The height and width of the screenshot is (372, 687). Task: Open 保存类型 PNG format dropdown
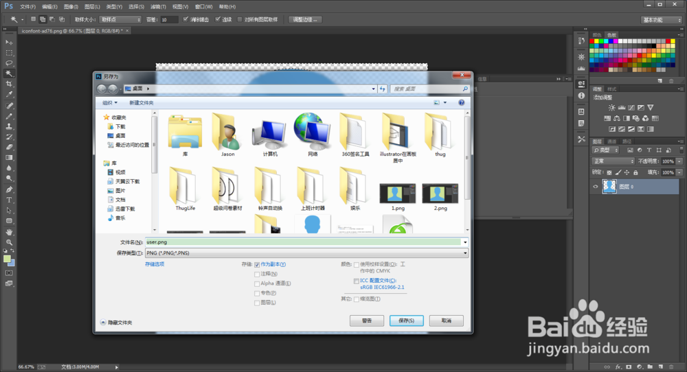(x=306, y=253)
